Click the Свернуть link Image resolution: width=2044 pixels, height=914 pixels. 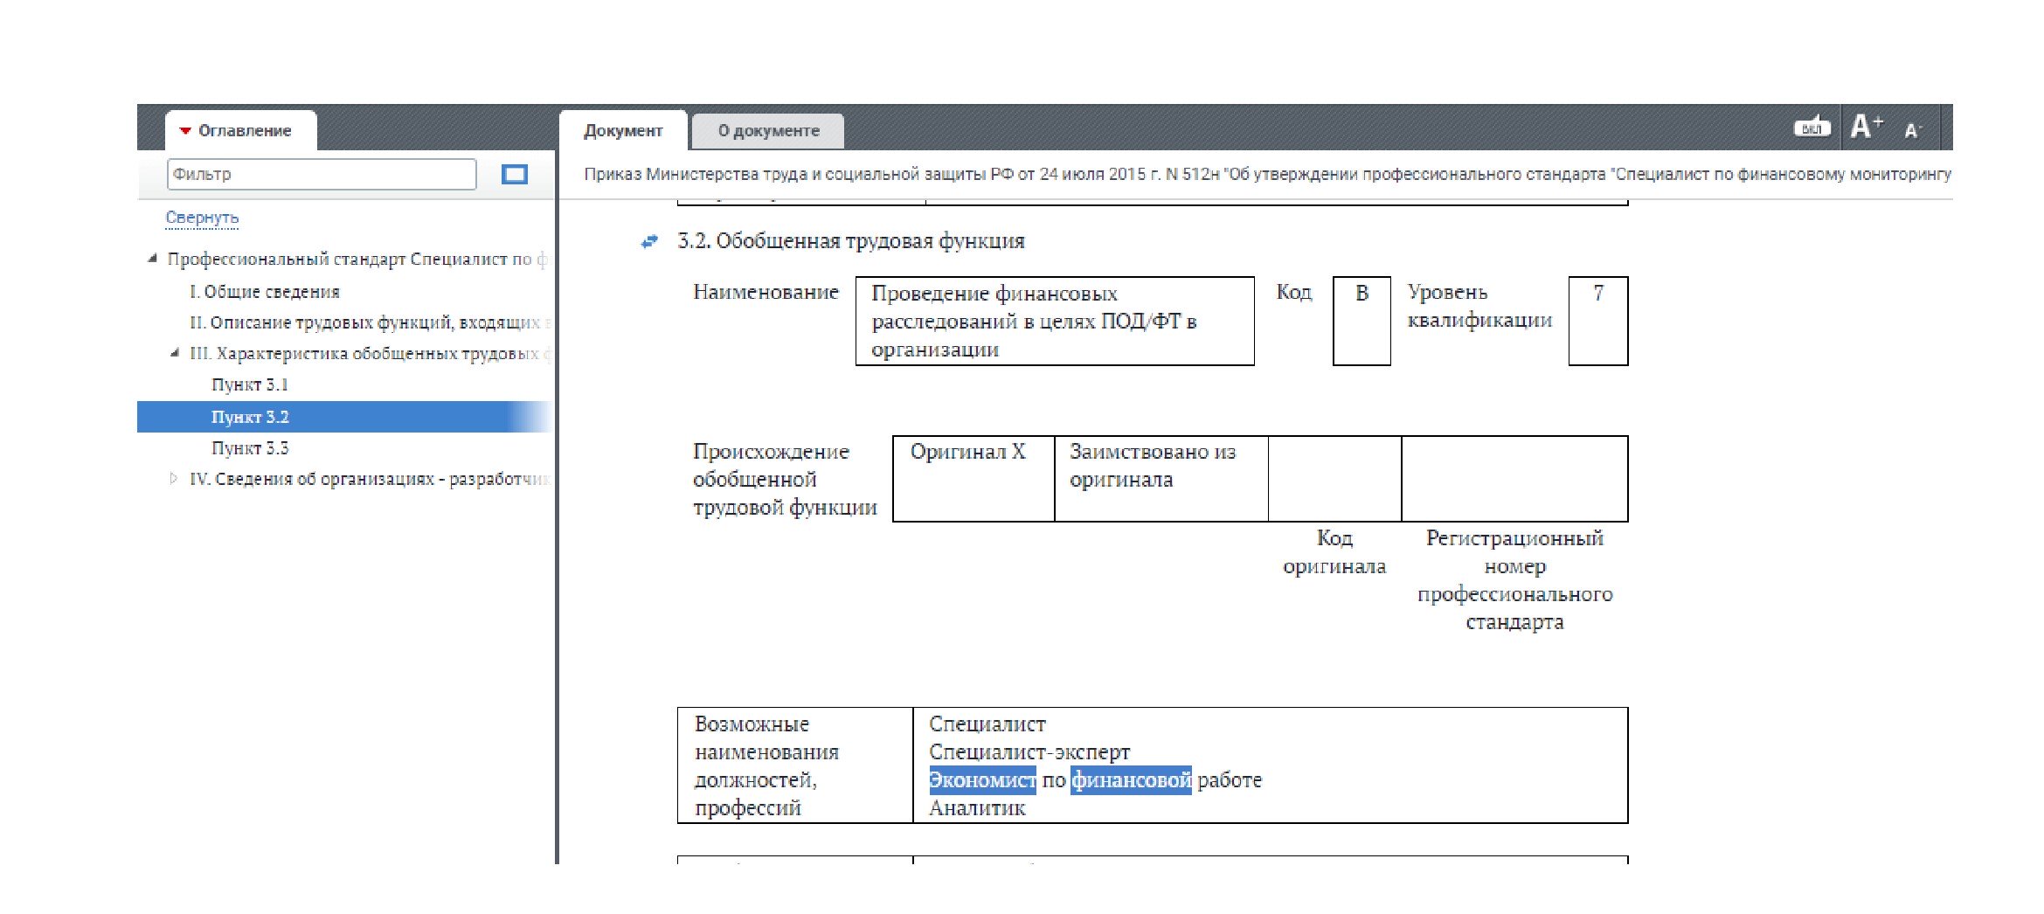click(x=202, y=218)
